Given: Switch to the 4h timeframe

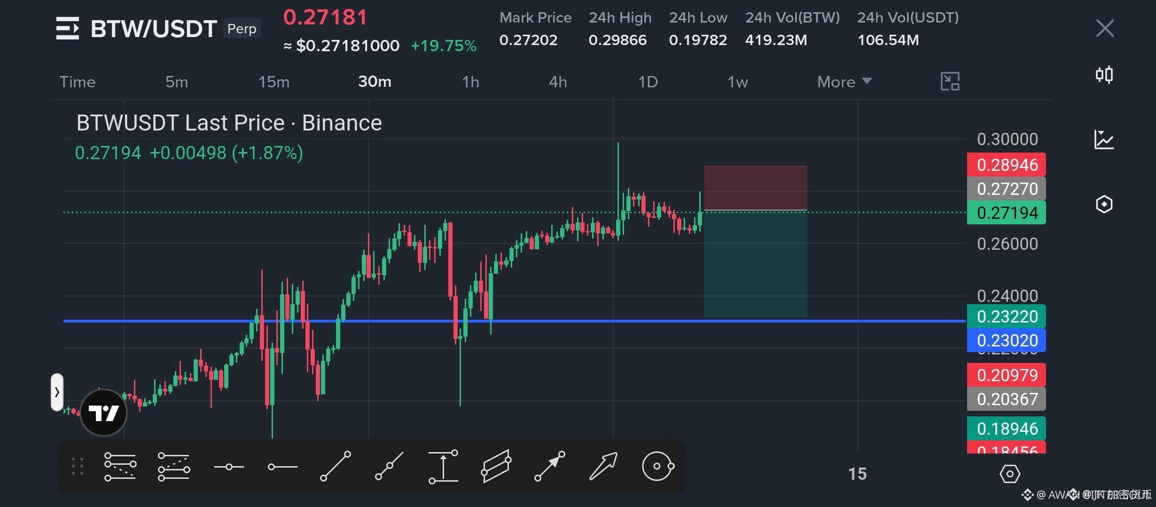Looking at the screenshot, I should pos(558,82).
